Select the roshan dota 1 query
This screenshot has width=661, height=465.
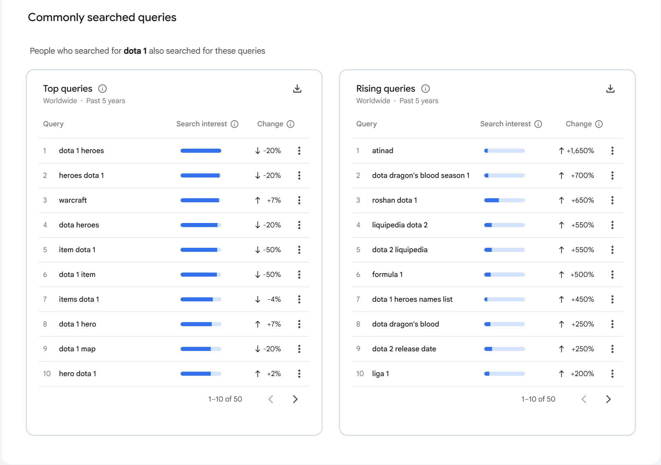(395, 200)
